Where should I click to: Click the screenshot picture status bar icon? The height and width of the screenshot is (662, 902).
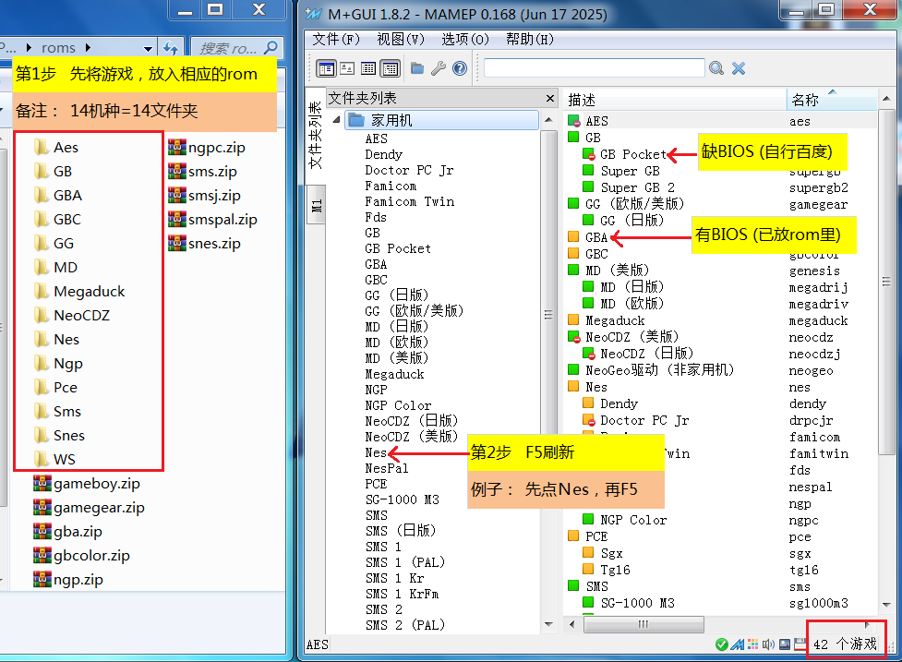coord(785,644)
